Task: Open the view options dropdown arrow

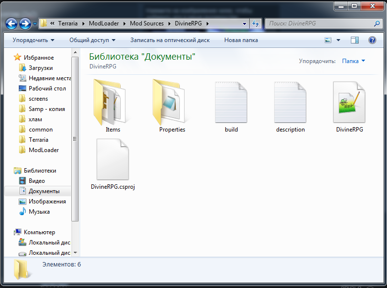Action: click(338, 40)
